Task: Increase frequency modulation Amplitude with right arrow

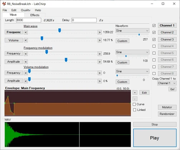Action: click(99, 62)
